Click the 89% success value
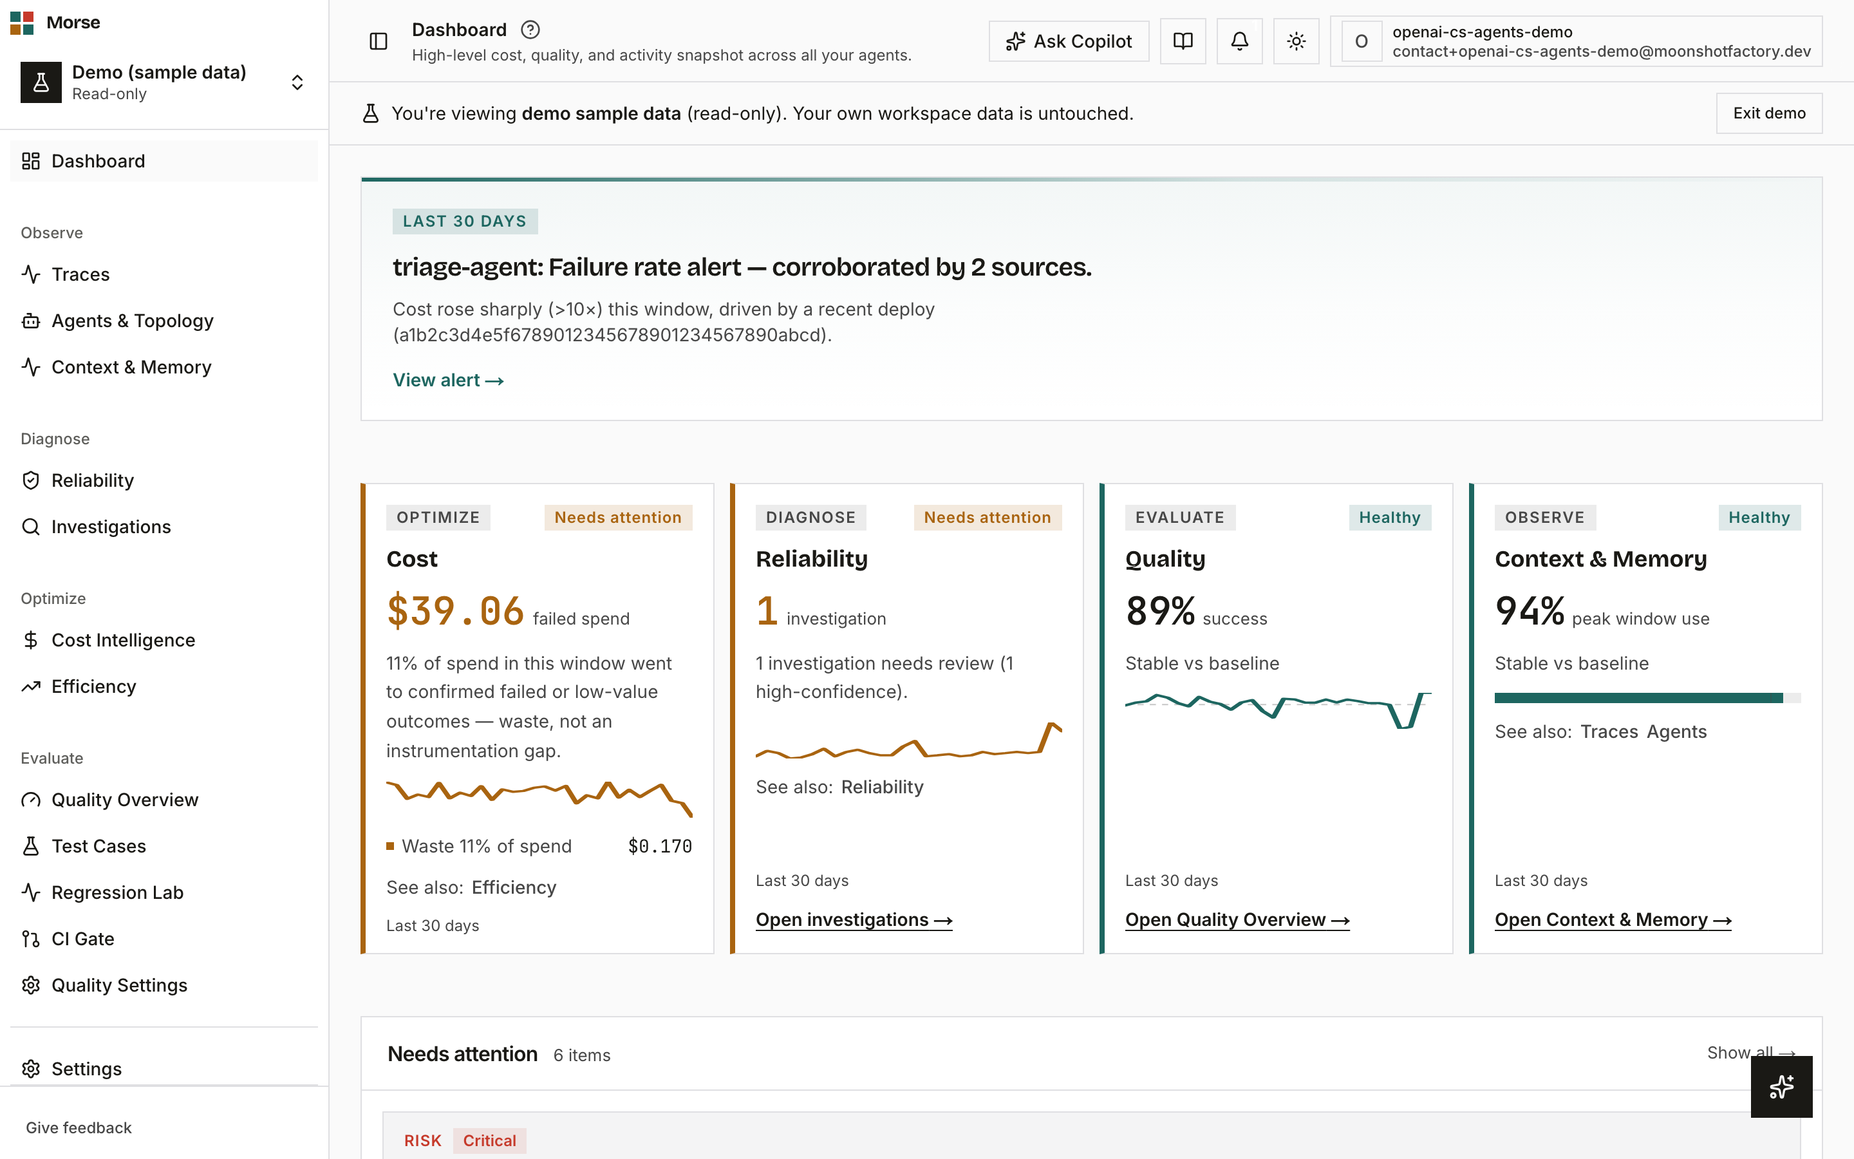 [1160, 612]
